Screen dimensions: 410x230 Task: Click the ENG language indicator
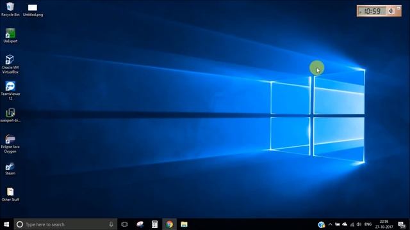368,224
